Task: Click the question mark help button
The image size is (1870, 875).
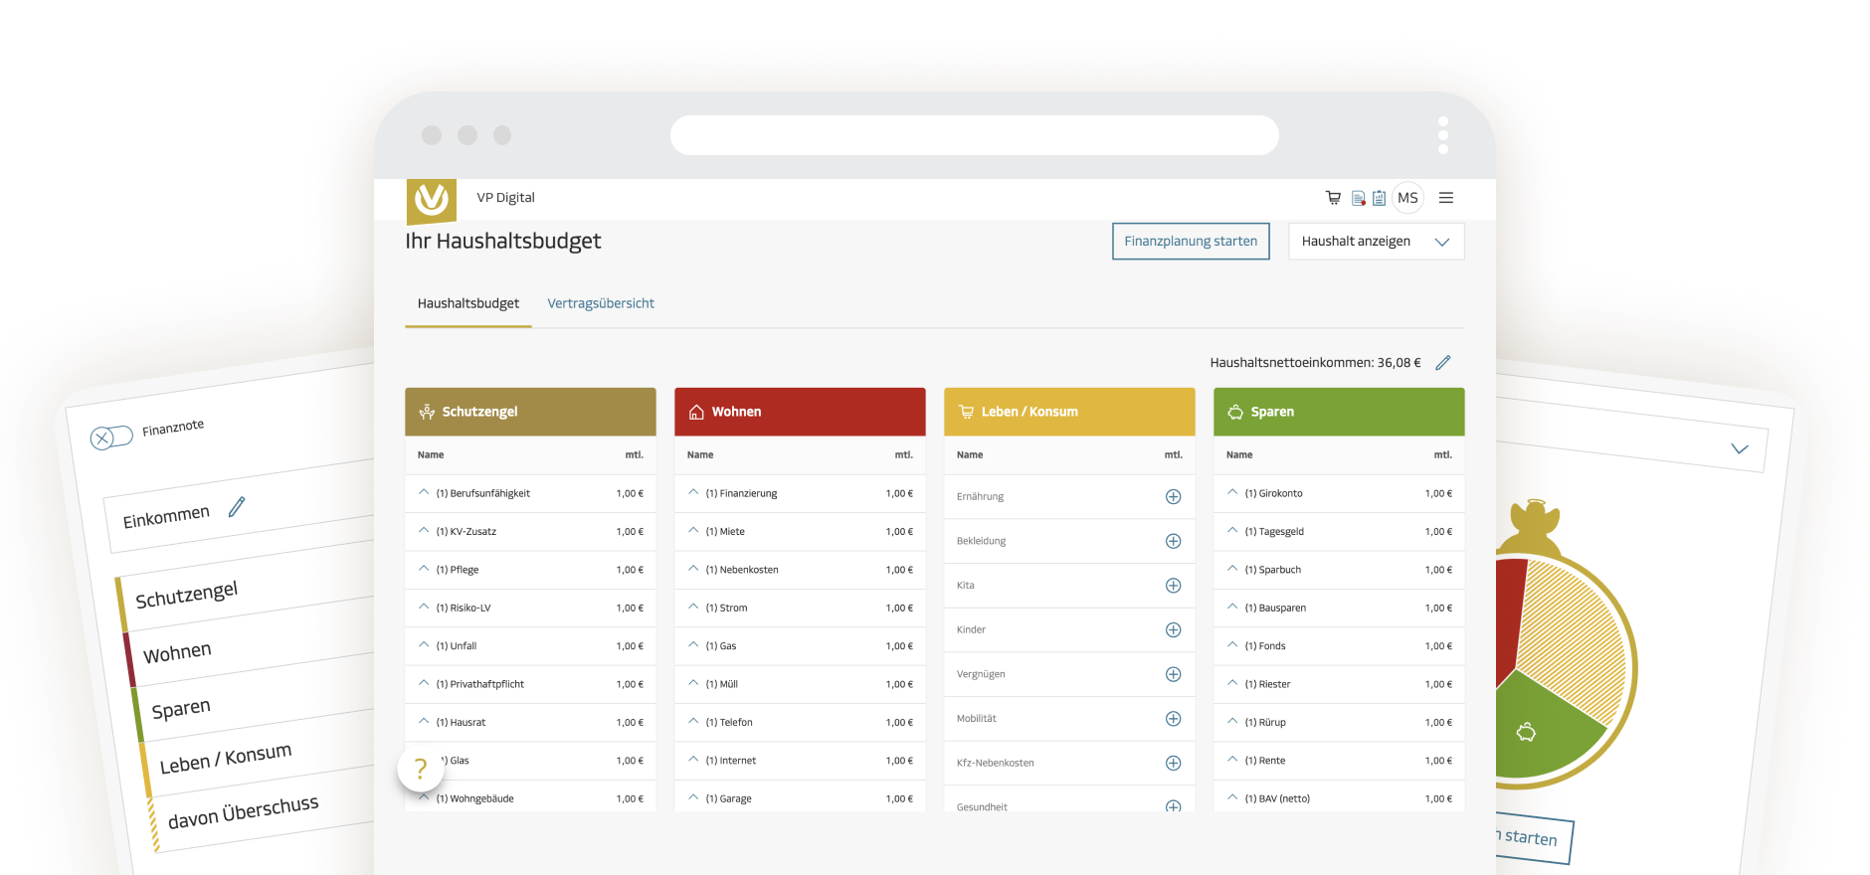Action: pyautogui.click(x=421, y=769)
